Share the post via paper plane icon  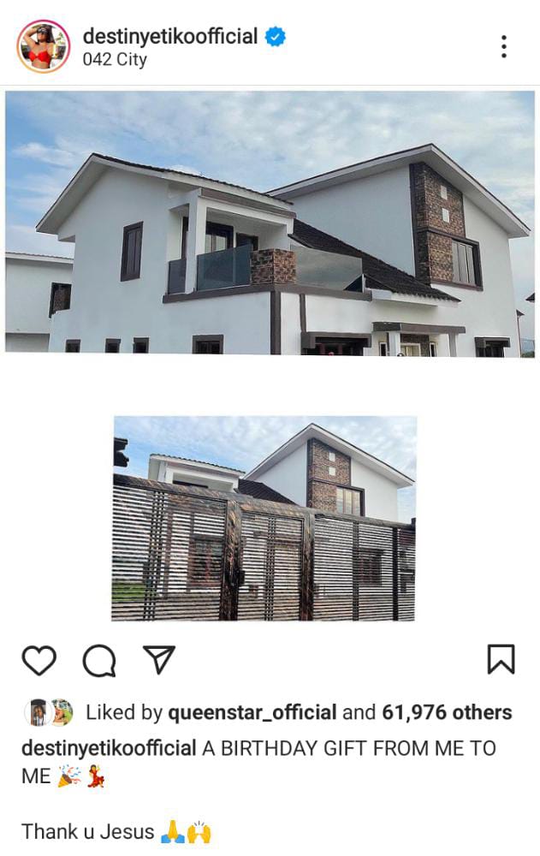(158, 659)
